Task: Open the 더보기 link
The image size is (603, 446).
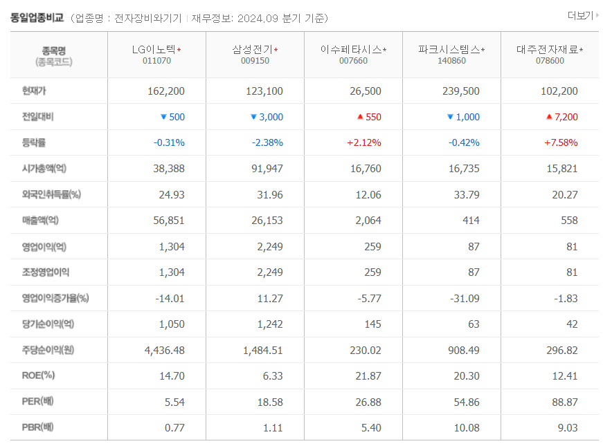Action: pyautogui.click(x=580, y=15)
